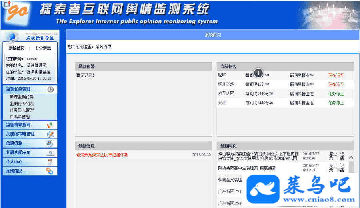Screen dimensions: 360x208
Task: Open 新增监测任务 in the sidebar
Action: 22,97
